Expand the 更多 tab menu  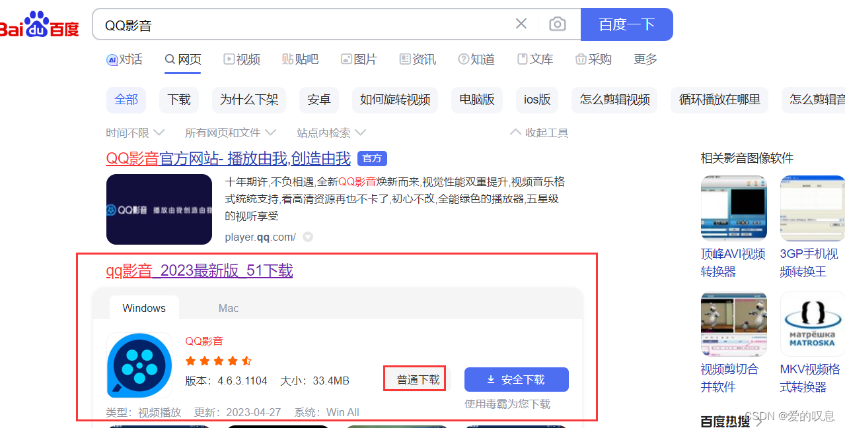pyautogui.click(x=645, y=59)
